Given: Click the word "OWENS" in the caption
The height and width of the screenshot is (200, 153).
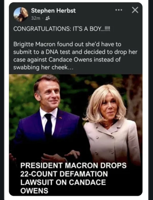Looking at the screenshot, I should 34,191.
